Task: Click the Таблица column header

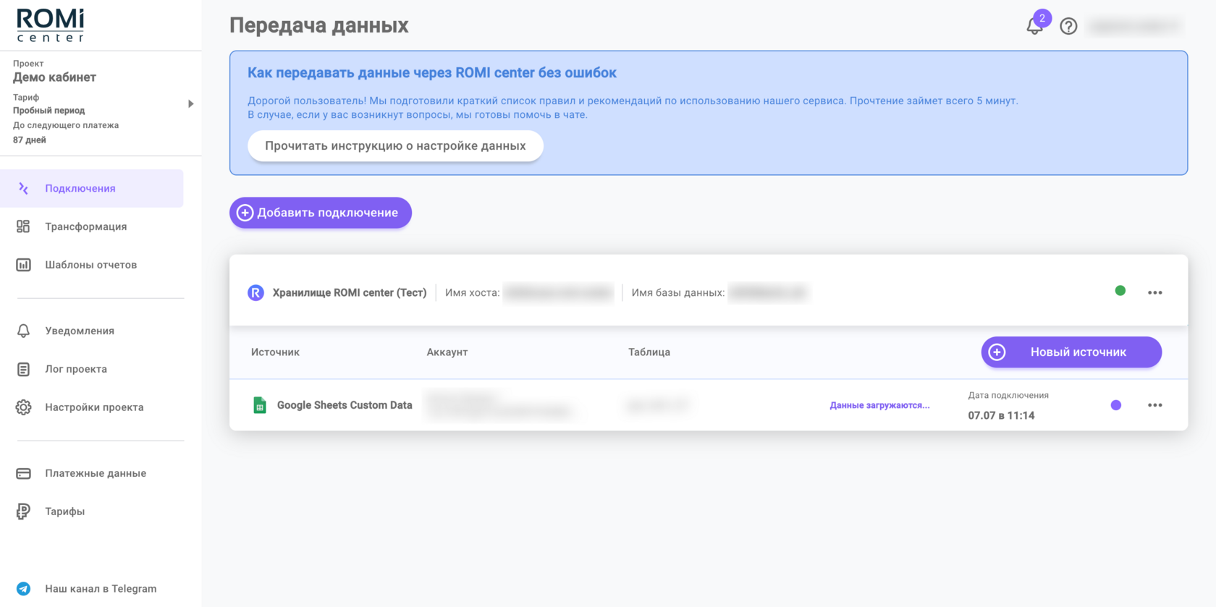Action: point(649,352)
